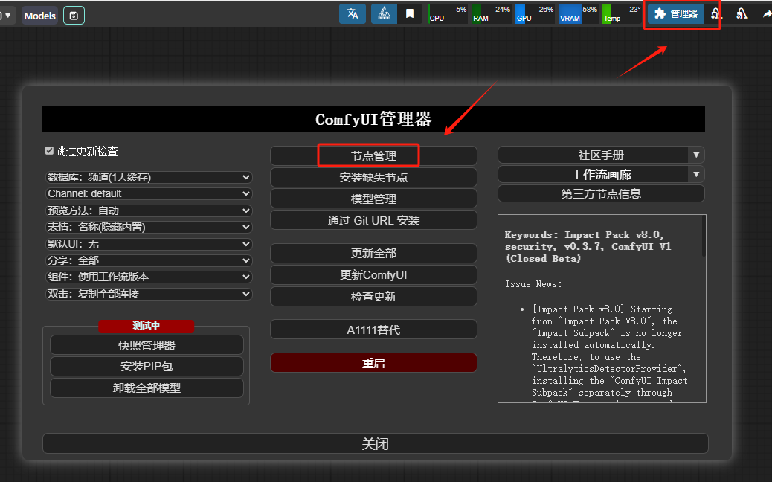Click the translate language icon in top bar

(353, 14)
